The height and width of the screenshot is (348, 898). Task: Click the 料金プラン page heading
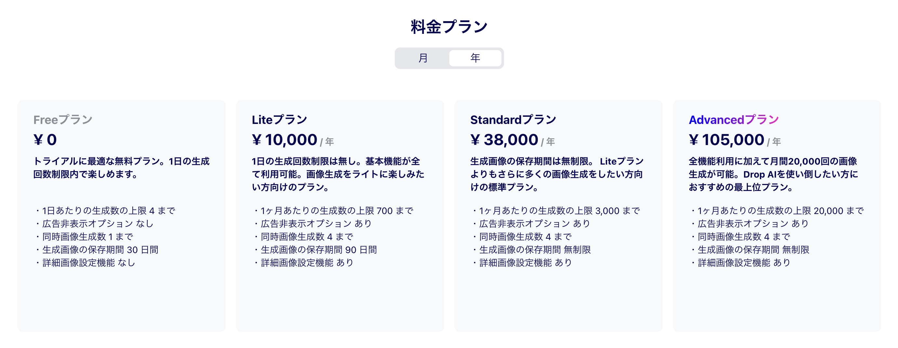449,26
